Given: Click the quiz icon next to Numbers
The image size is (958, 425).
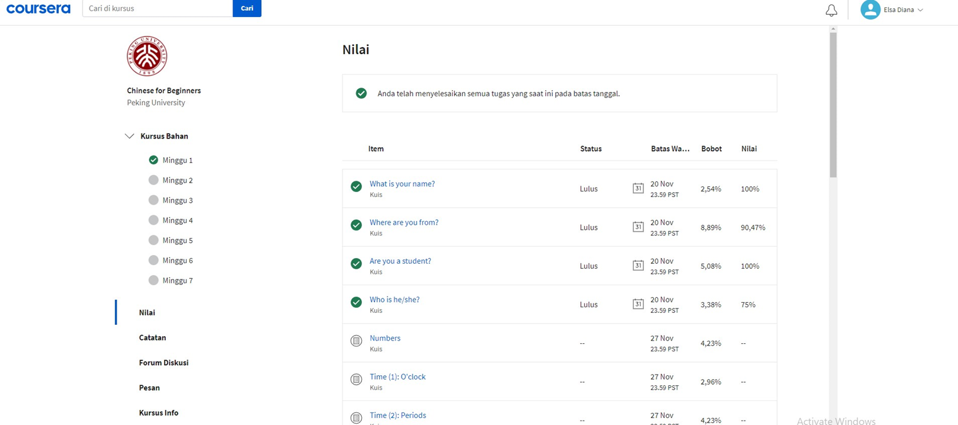Looking at the screenshot, I should coord(356,341).
